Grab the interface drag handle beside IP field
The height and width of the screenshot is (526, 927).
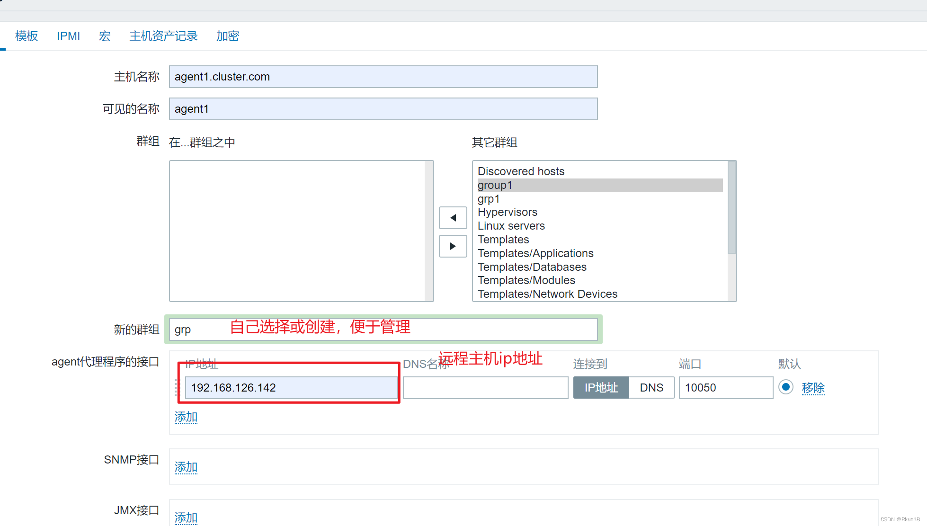(x=177, y=388)
